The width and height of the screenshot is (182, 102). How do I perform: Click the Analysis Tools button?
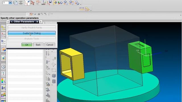tap(32, 39)
